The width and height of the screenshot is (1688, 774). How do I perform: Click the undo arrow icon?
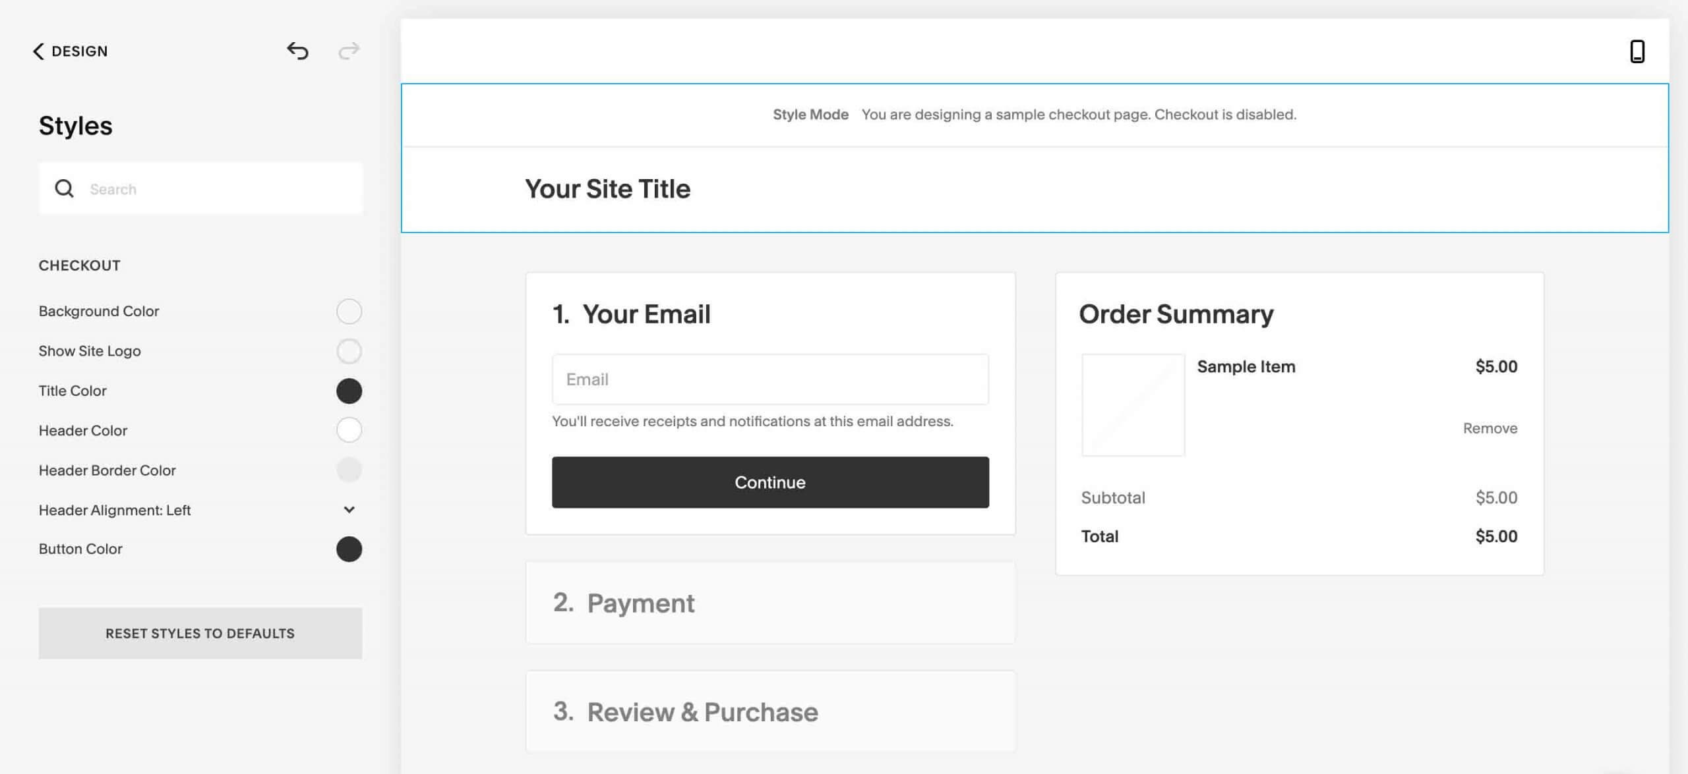[x=297, y=51]
